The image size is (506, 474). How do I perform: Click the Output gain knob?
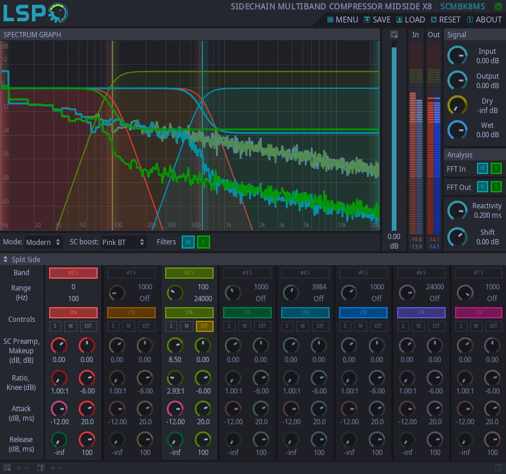point(457,80)
